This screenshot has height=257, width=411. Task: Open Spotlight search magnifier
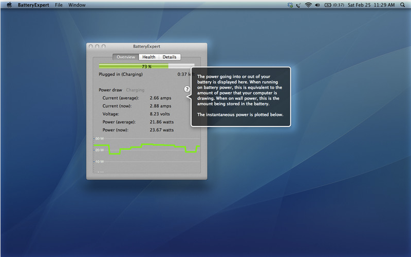point(402,5)
